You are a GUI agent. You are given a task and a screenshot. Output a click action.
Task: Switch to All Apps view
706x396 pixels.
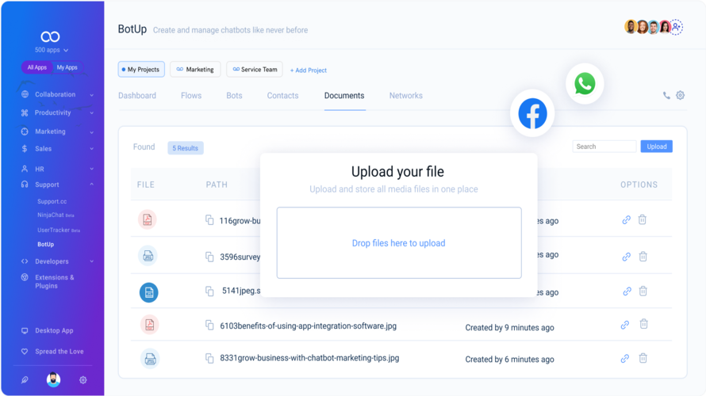click(x=37, y=67)
